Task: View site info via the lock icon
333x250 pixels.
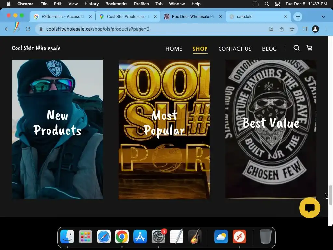Action: [x=41, y=29]
